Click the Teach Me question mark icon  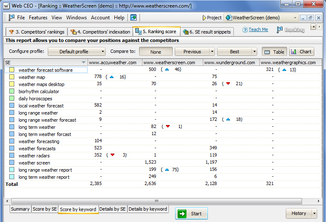[245, 30]
